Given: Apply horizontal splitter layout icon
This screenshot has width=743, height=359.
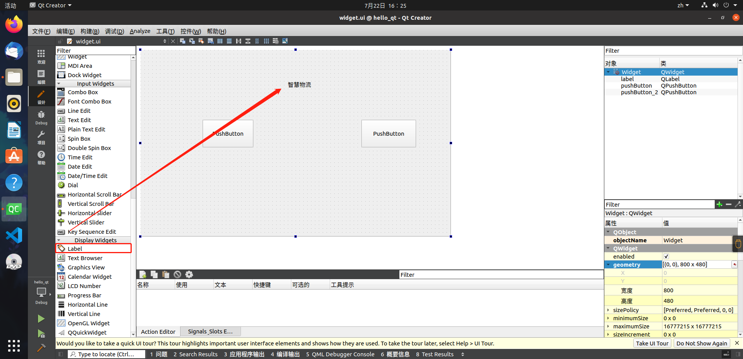Looking at the screenshot, I should click(238, 41).
